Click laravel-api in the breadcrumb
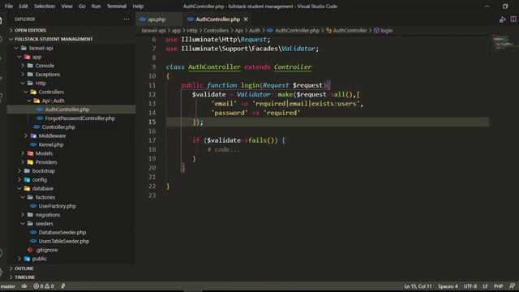 pyautogui.click(x=153, y=31)
